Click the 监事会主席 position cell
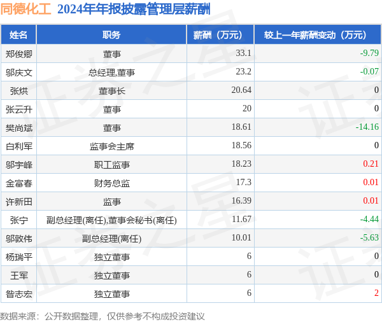 click(x=111, y=146)
